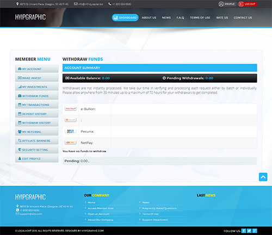Open the Dashboard navigation item
Viewport: 272px width, 235px height.
(125, 17)
